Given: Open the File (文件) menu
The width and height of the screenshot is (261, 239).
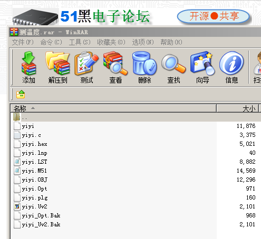Looking at the screenshot, I should tap(23, 42).
